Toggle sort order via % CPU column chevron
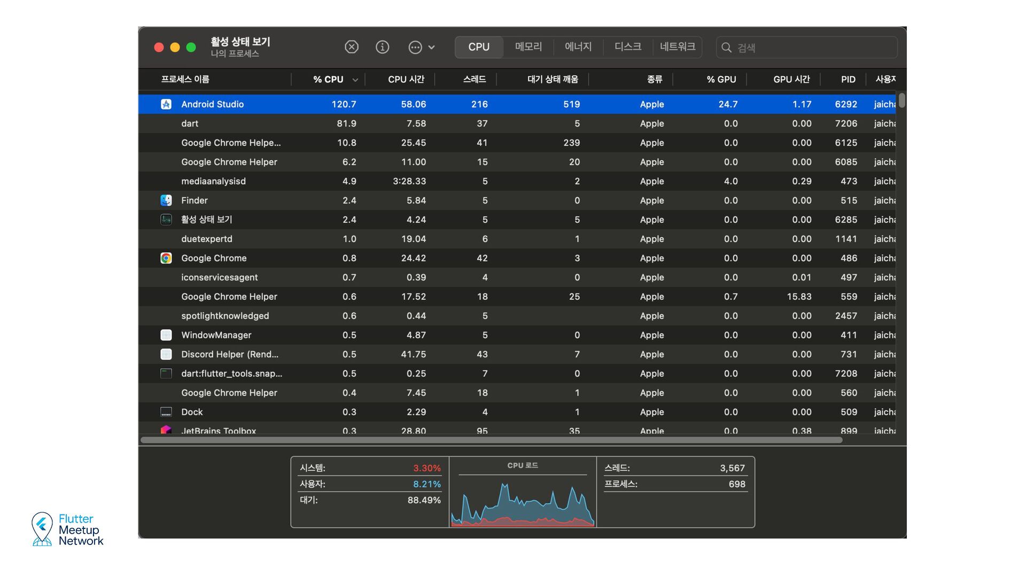The height and width of the screenshot is (577, 1026). 355,80
